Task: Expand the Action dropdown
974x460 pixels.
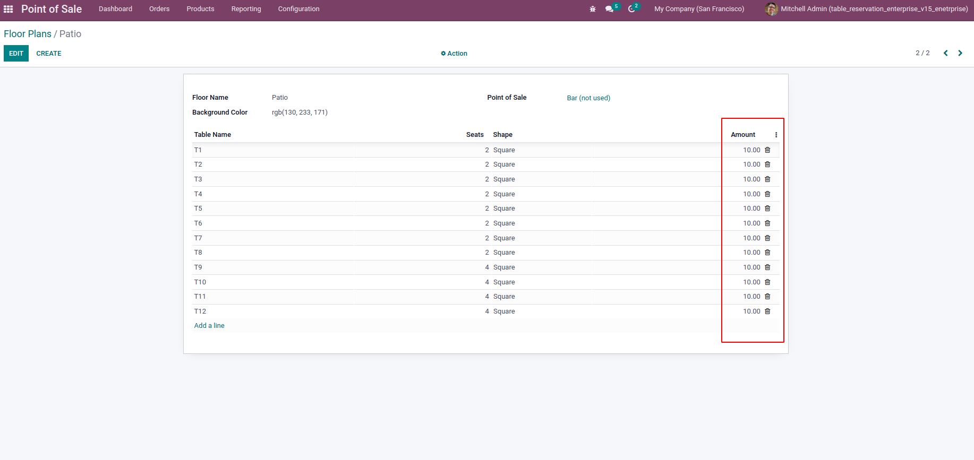Action: click(x=454, y=54)
